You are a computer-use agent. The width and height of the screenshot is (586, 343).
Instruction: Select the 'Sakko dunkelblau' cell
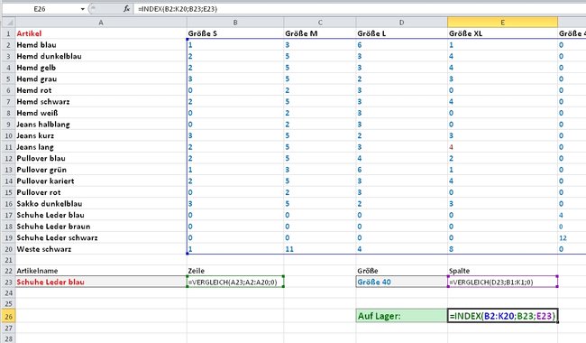coord(101,203)
